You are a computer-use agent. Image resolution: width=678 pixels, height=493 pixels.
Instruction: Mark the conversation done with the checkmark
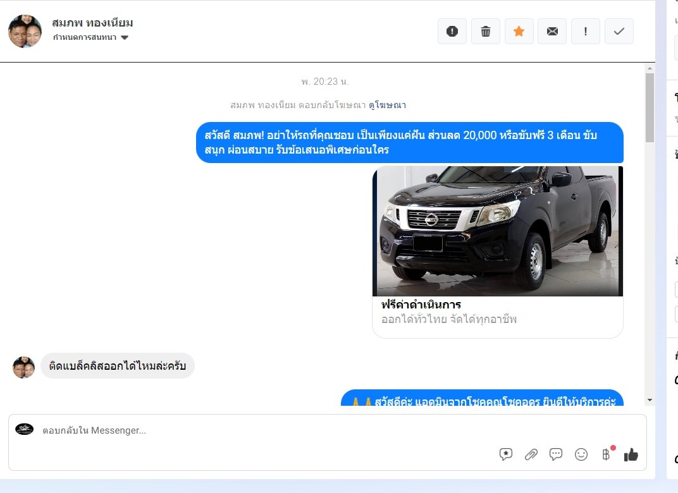[619, 31]
